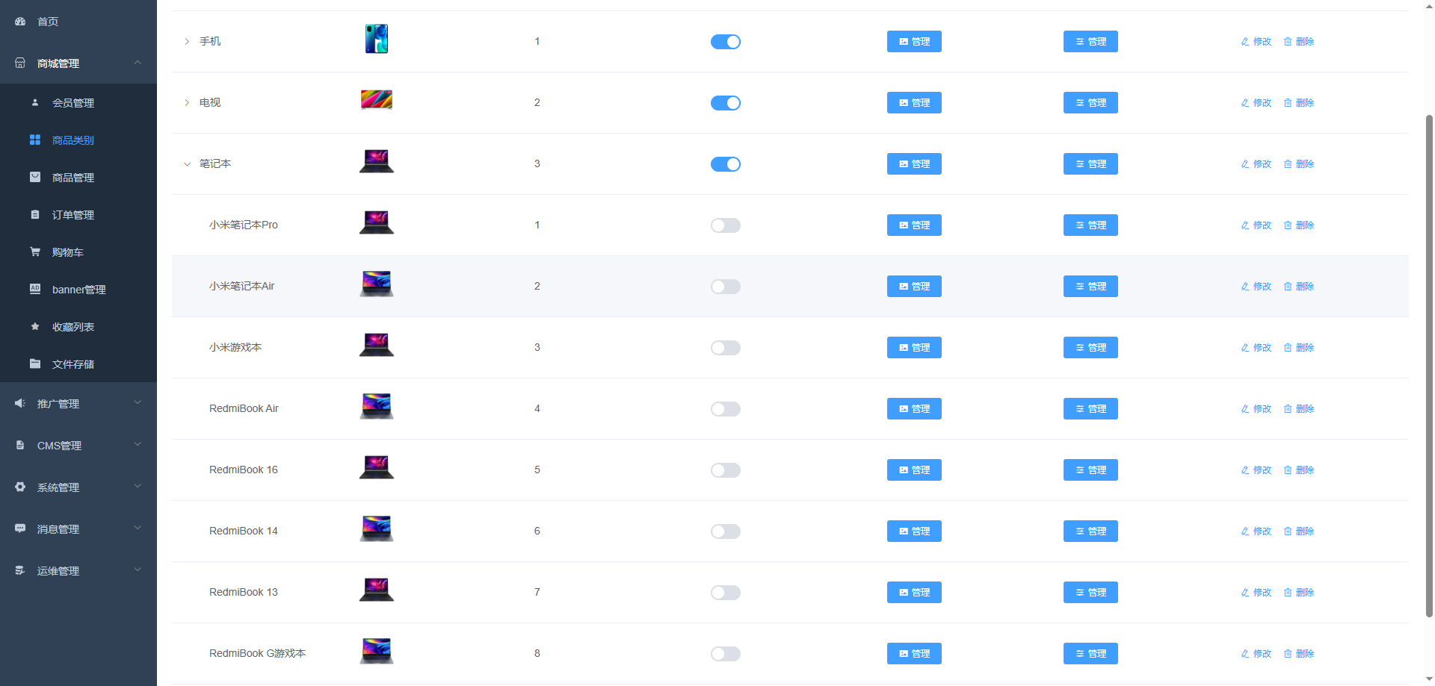
Task: Click the edit pencil icon for 电视
Action: tap(1245, 103)
